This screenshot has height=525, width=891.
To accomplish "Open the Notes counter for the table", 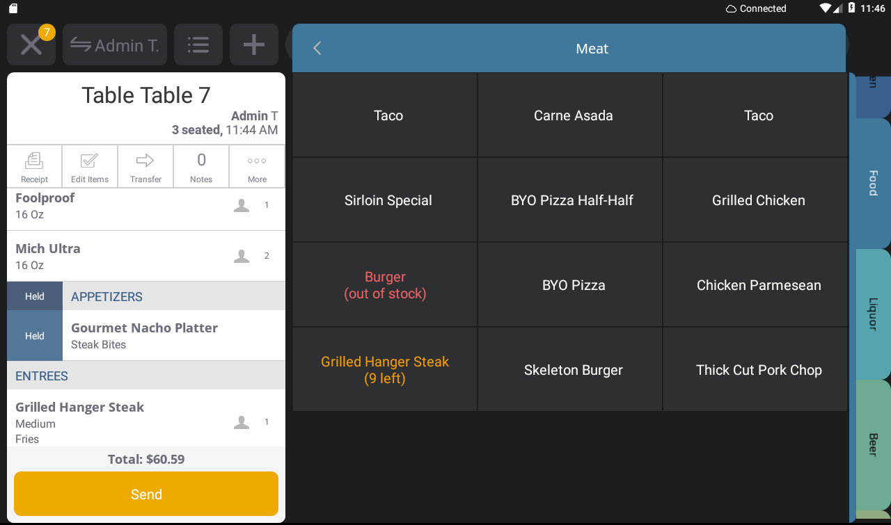I will pos(201,167).
